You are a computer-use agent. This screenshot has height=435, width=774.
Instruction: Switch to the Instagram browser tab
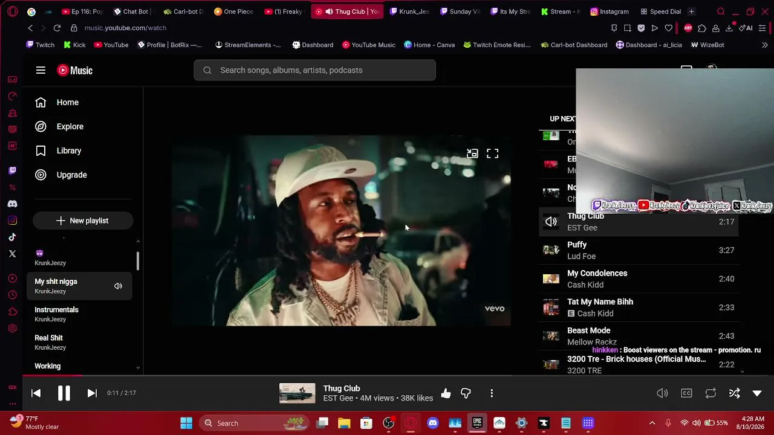(609, 11)
